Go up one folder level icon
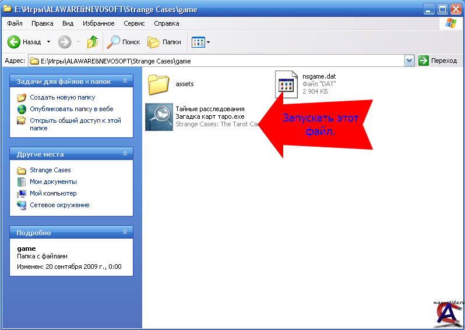The height and width of the screenshot is (330, 465). (x=92, y=42)
